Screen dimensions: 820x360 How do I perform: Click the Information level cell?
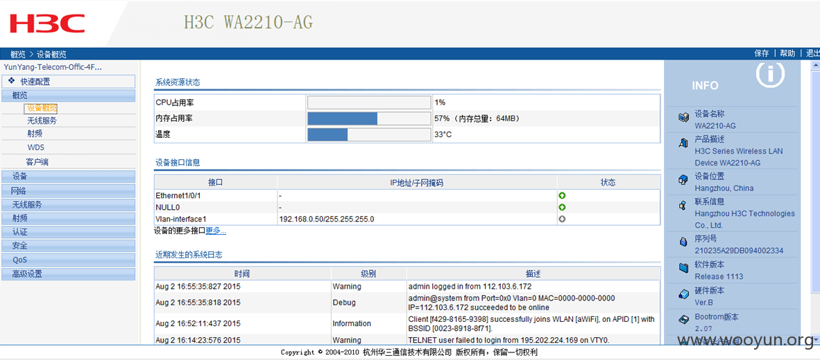tap(352, 323)
